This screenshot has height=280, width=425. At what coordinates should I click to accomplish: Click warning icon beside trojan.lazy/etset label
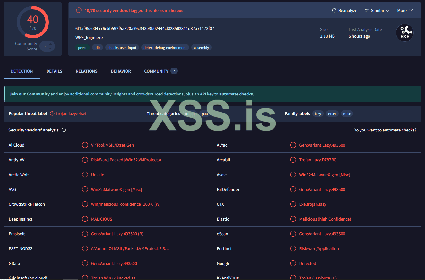[52, 113]
